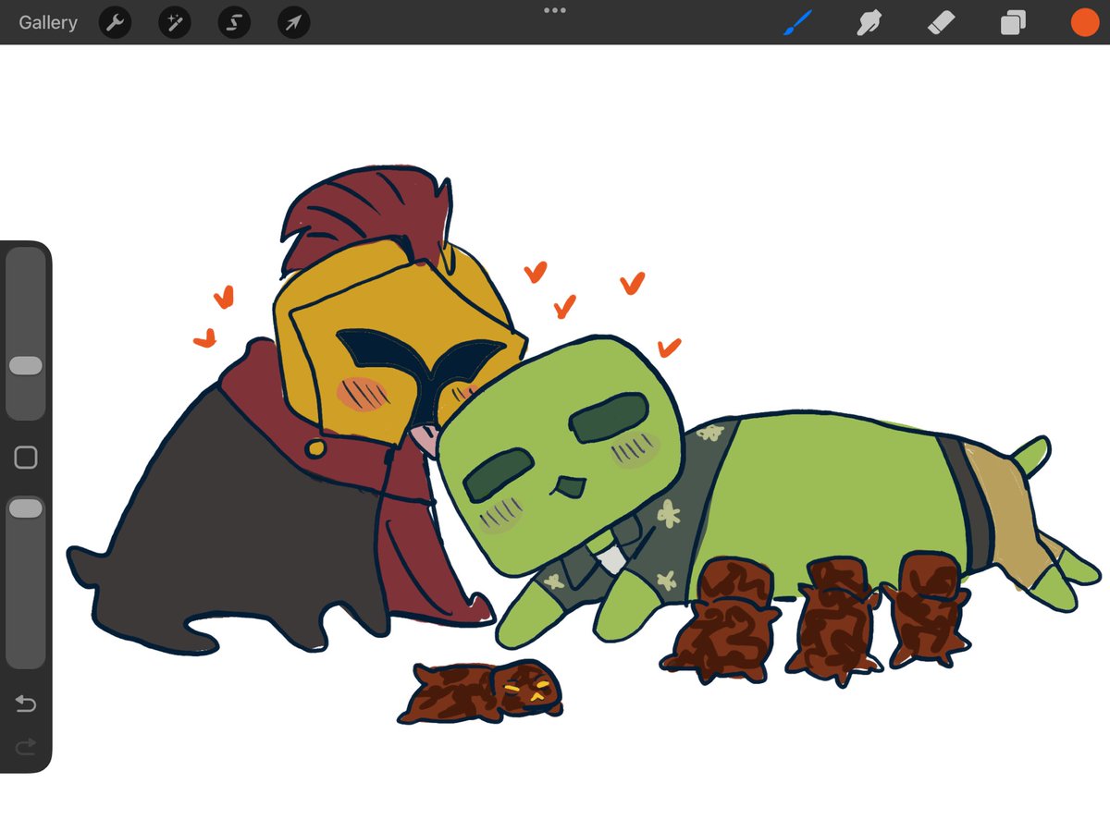Image resolution: width=1110 pixels, height=832 pixels.
Task: Click the brush opacity slider handle
Action: [x=26, y=508]
